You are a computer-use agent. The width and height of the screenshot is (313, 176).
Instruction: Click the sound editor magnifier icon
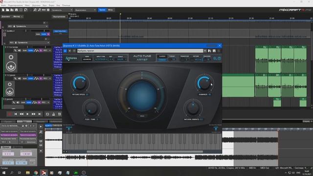pyautogui.click(x=41, y=132)
